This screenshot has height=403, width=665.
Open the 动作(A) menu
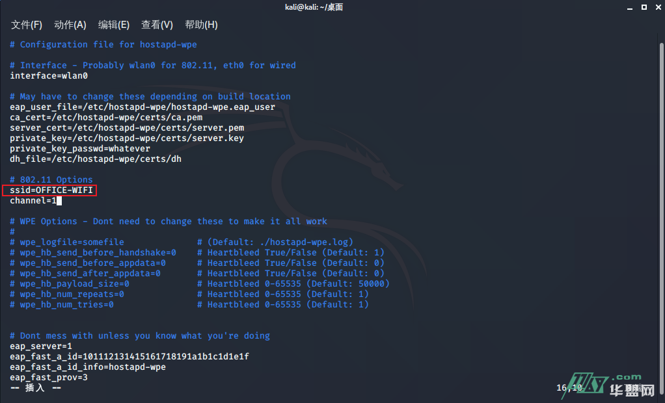[x=70, y=25]
